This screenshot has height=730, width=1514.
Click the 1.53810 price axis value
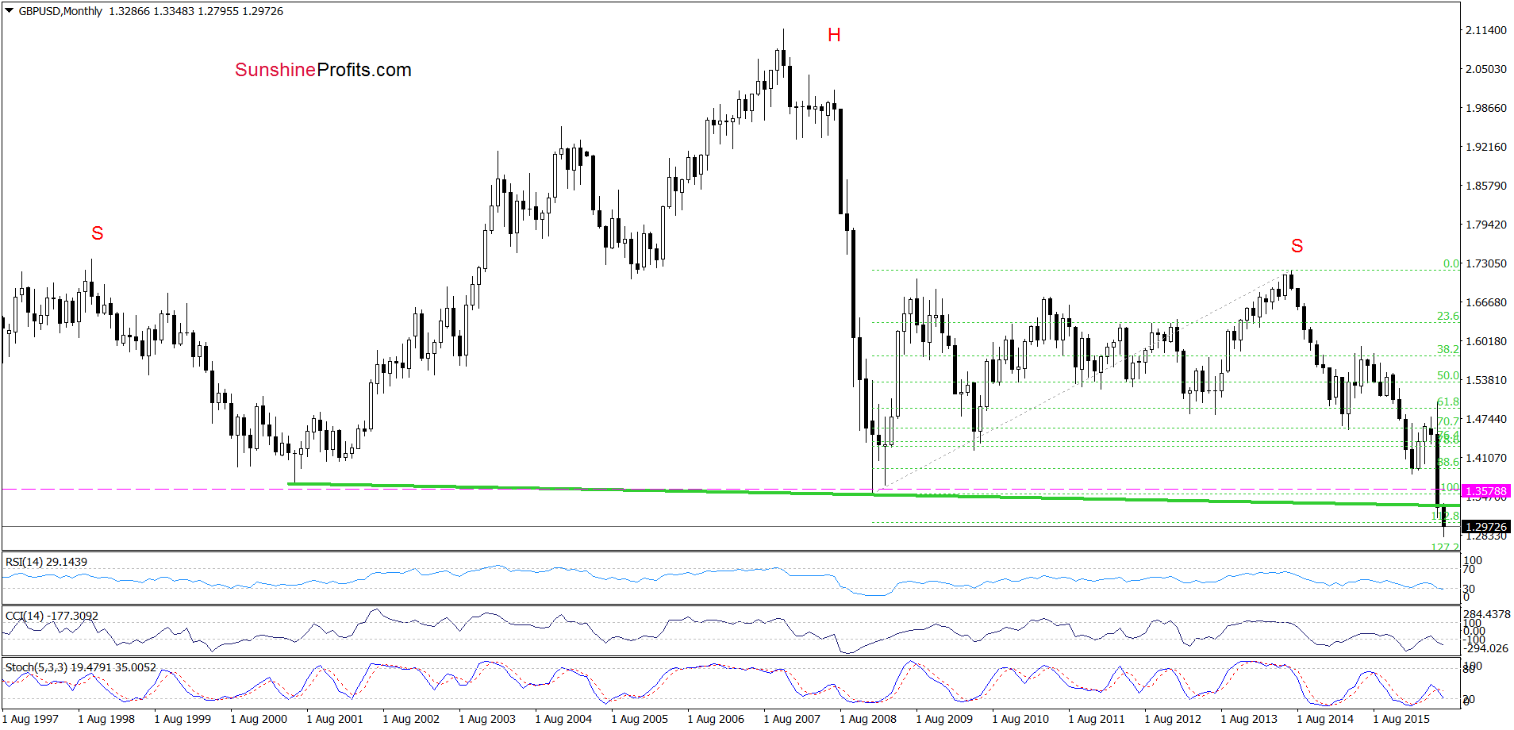point(1486,380)
